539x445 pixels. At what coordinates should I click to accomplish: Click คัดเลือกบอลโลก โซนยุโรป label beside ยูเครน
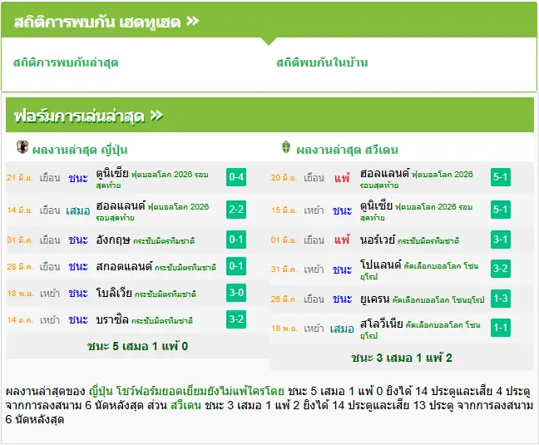(x=438, y=300)
